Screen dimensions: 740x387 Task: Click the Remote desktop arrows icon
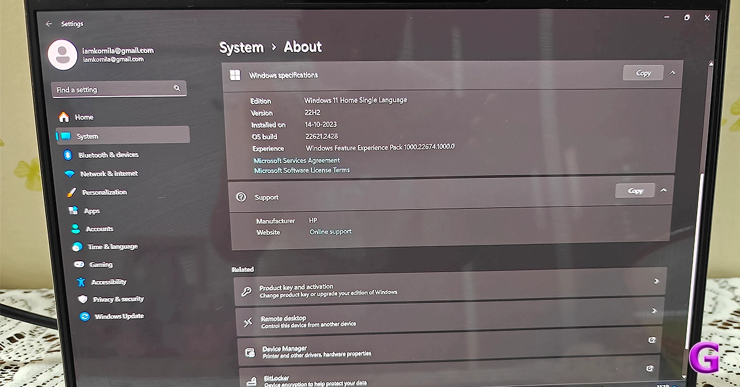tap(249, 322)
